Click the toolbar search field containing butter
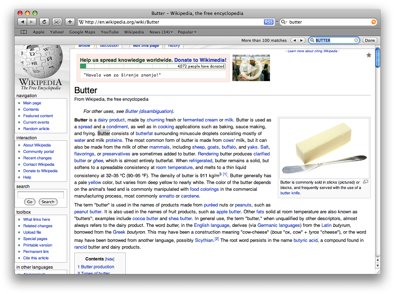Image resolution: width=395 pixels, height=294 pixels. [329, 22]
